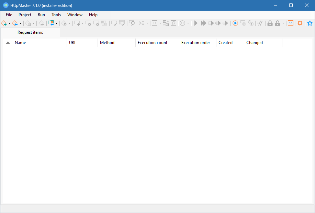315x213 pixels.
Task: Click the Project properties gear icon
Action: 64,23
